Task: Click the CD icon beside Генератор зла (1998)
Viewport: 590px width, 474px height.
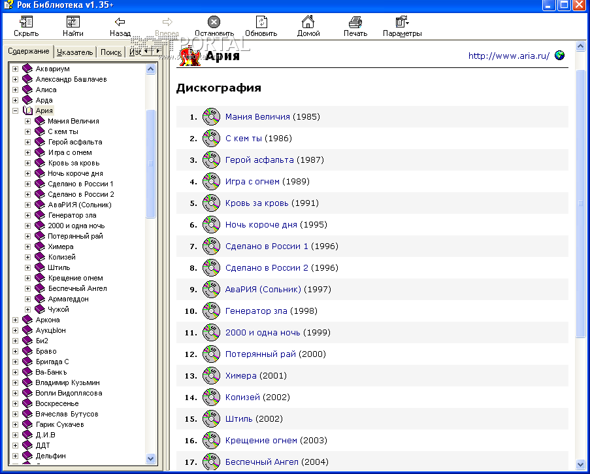Action: point(211,311)
